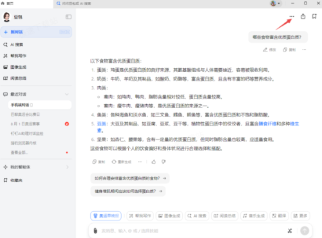
Task: Open the three-dot menu below the AI answer
Action: point(140,162)
